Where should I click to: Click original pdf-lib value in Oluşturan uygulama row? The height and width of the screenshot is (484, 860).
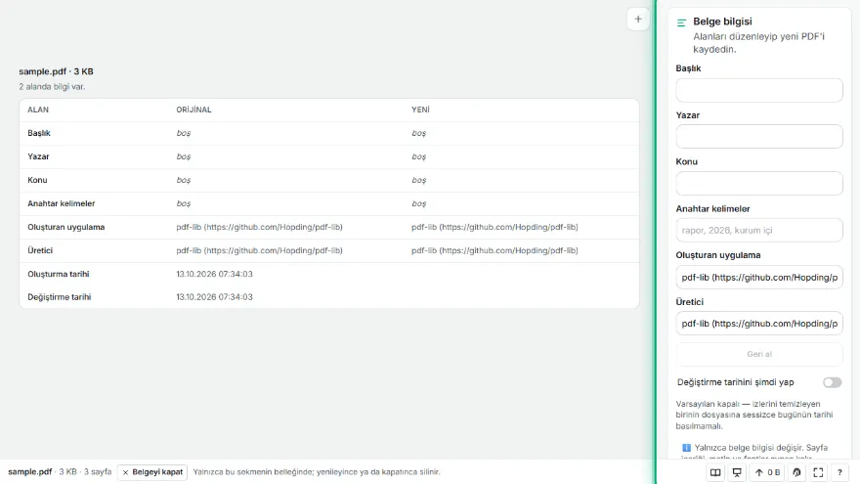(259, 227)
